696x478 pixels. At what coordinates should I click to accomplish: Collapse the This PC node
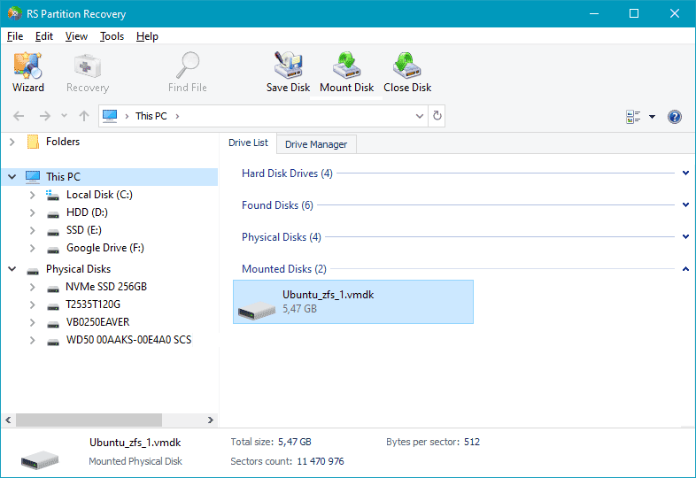[x=12, y=177]
